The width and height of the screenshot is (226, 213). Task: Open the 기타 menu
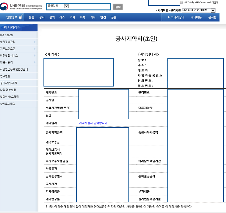click(93, 17)
